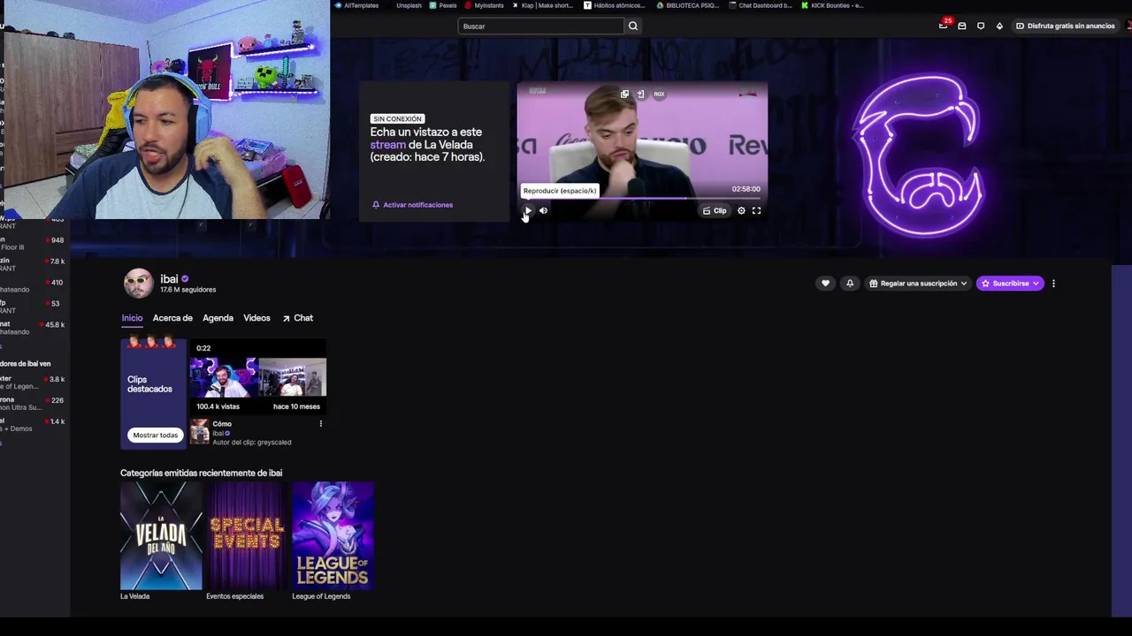Open the 'Klap | Make short...' bookmark
This screenshot has height=636, width=1132.
pyautogui.click(x=543, y=5)
